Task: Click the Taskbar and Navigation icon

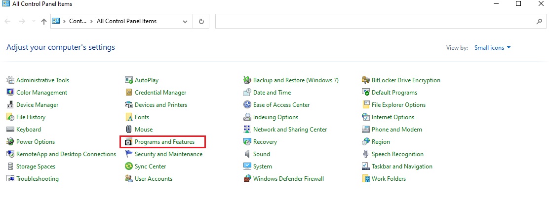Action: pos(366,166)
